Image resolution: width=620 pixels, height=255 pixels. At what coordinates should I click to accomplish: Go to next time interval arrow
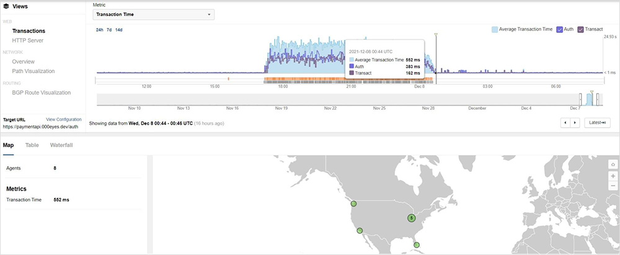575,123
